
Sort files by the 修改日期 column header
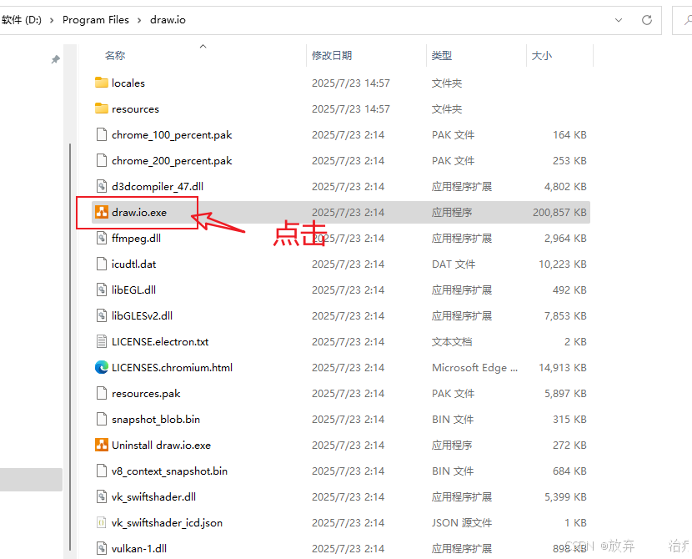pos(332,56)
